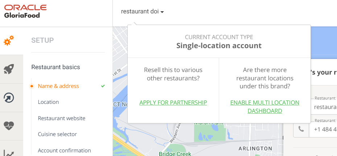Image resolution: width=337 pixels, height=156 pixels.
Task: Click the green checkmark beside Name & address
Action: 103,86
